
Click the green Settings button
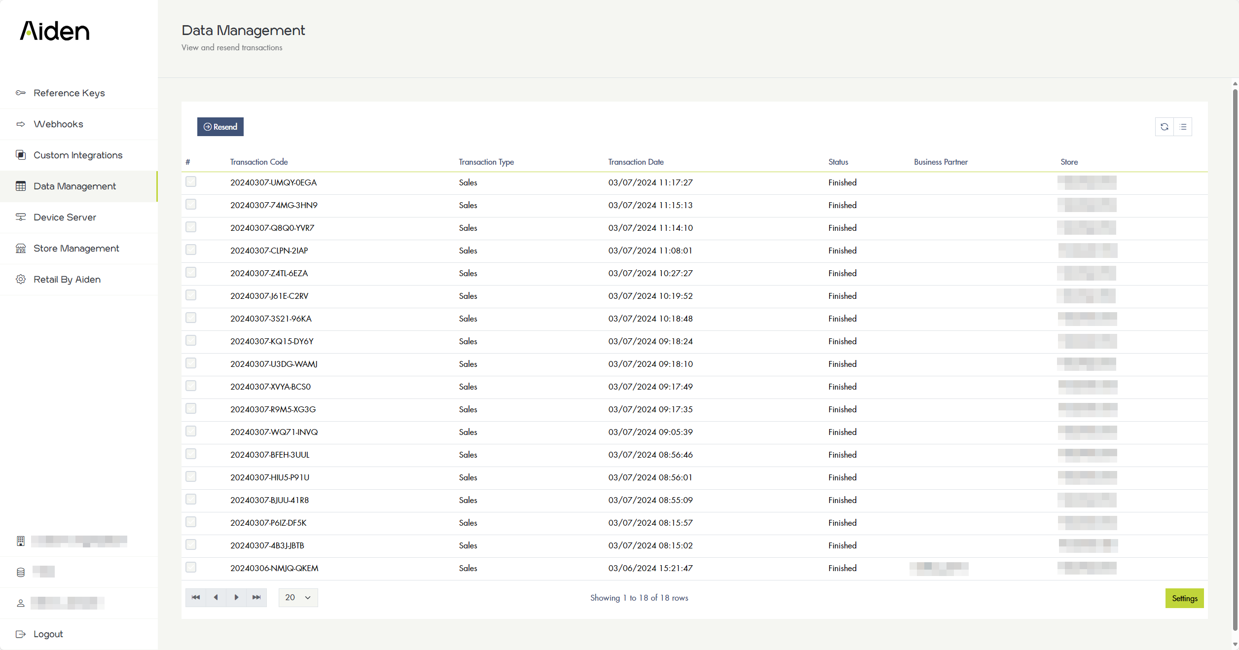[1184, 598]
